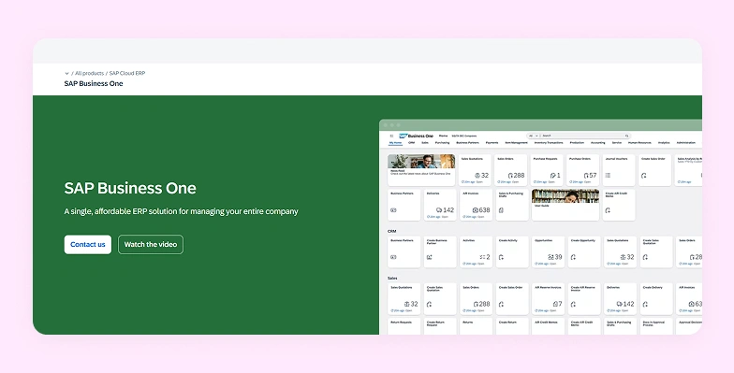Switch to the Analytics tab
Screen dimensions: 734x373
664,143
